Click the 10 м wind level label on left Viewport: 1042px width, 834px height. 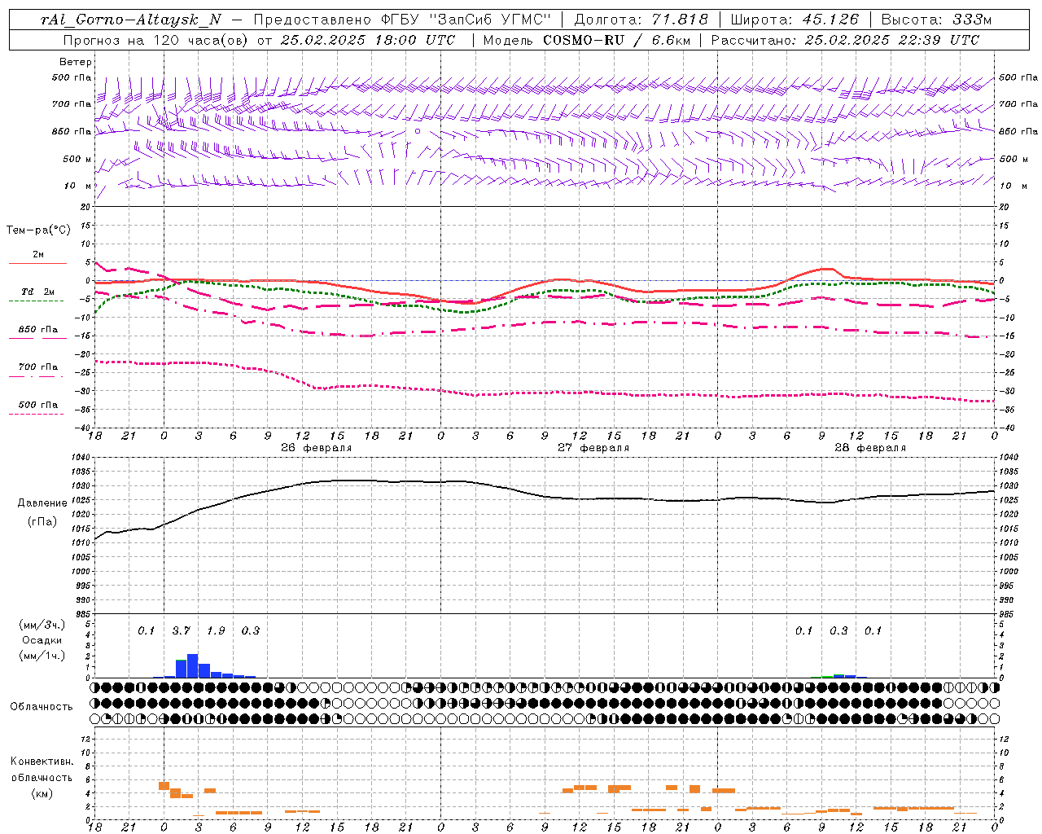78,187
